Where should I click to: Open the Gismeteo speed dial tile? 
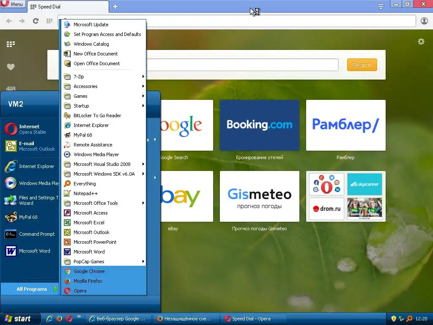pyautogui.click(x=260, y=196)
